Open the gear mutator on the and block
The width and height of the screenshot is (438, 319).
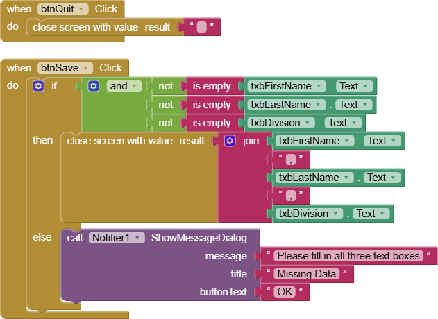click(94, 86)
